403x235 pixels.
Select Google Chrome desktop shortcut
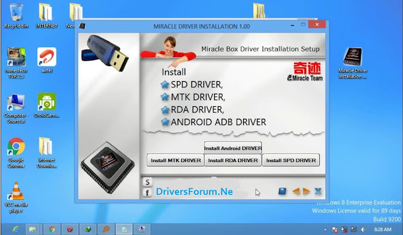pos(16,153)
